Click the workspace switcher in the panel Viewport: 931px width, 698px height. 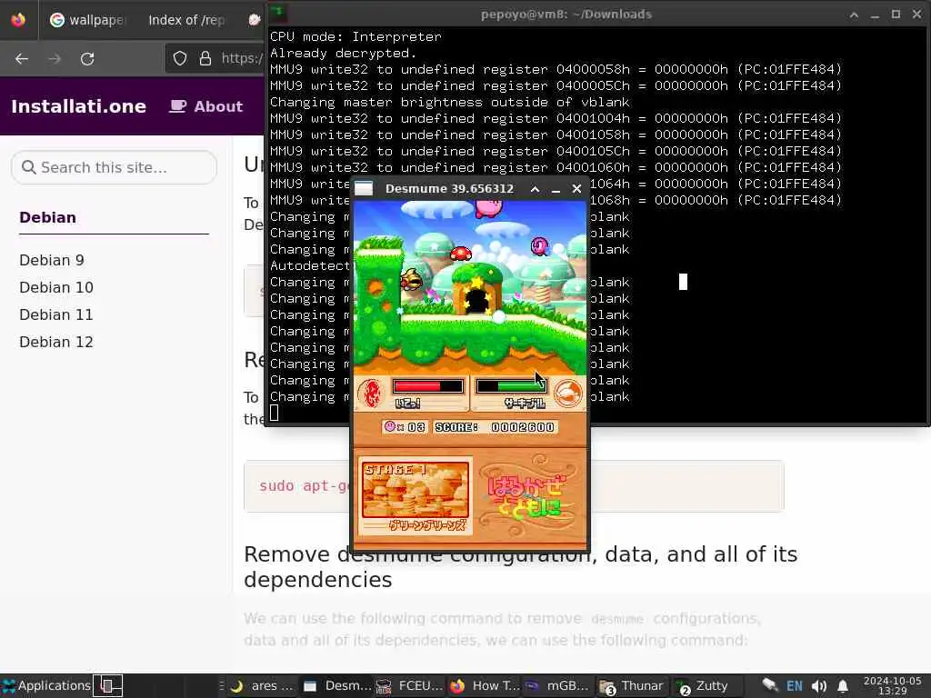(x=108, y=685)
